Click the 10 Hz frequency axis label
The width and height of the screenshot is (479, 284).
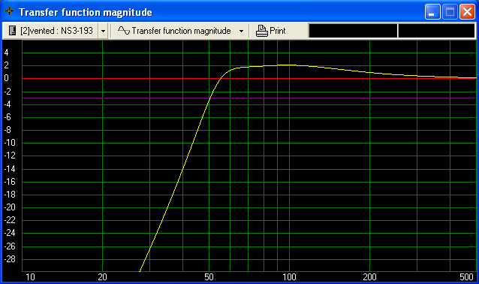pos(30,277)
